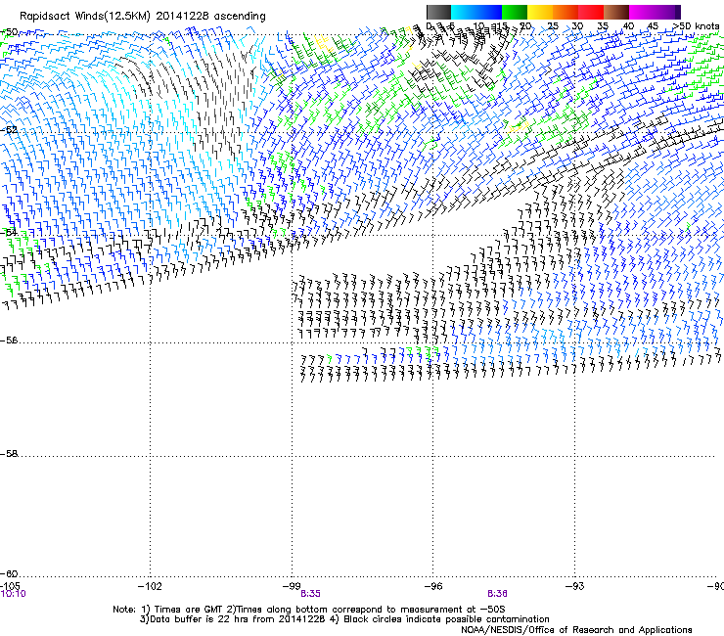Click the purple '8:38' time label
The image size is (724, 636).
(497, 594)
